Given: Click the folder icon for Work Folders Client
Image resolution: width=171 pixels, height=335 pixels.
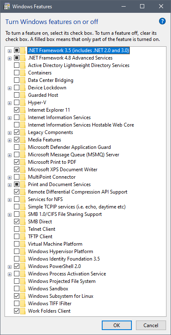Looking at the screenshot, I should [x=23, y=311].
